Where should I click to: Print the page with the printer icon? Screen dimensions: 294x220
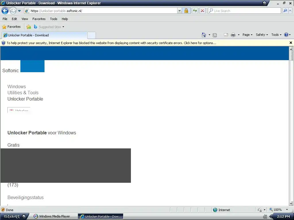coord(233,35)
